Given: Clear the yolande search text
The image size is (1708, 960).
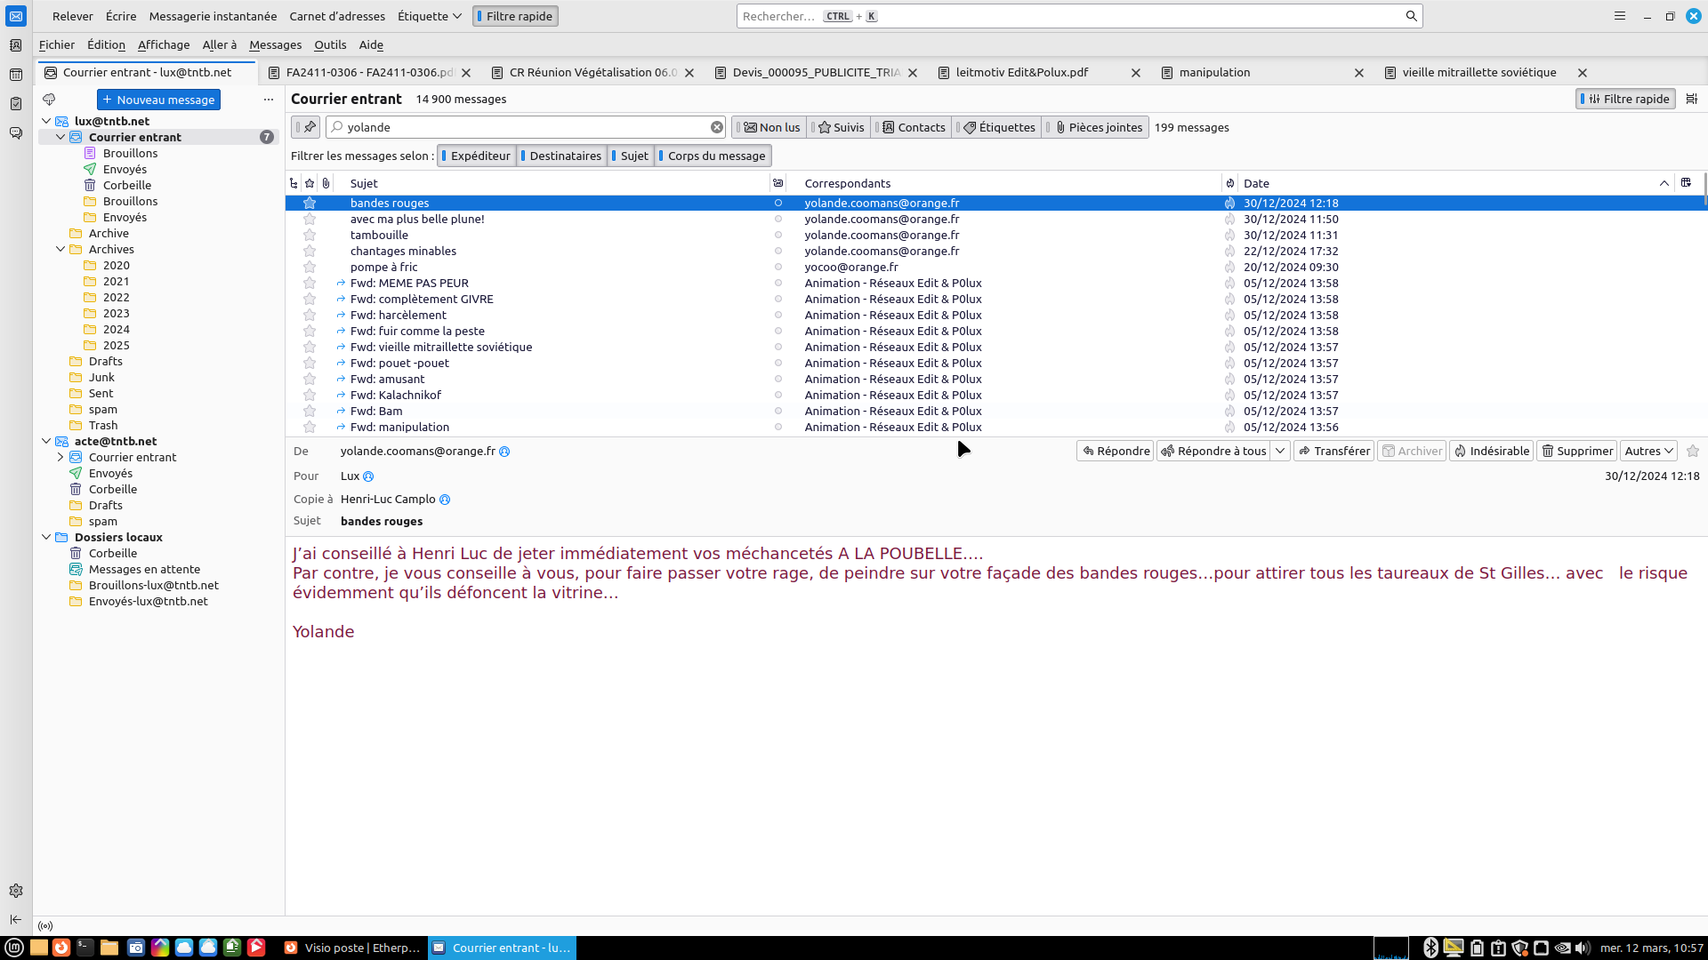Looking at the screenshot, I should pyautogui.click(x=716, y=127).
